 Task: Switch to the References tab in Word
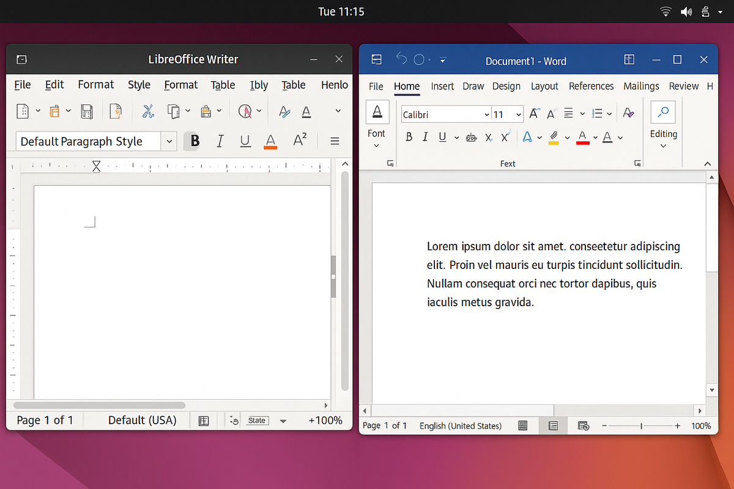tap(591, 86)
